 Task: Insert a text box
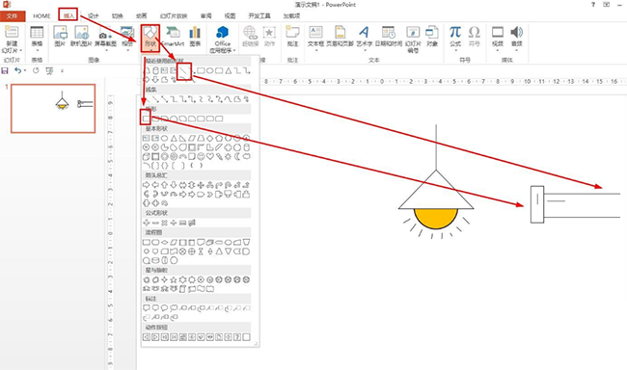pyautogui.click(x=315, y=37)
